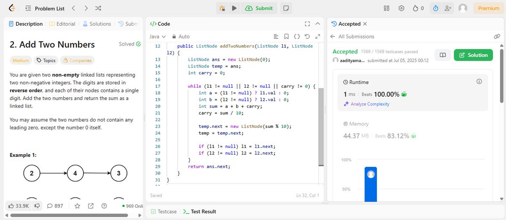Open Java language dropdown
Image resolution: width=506 pixels, height=220 pixels.
[158, 37]
